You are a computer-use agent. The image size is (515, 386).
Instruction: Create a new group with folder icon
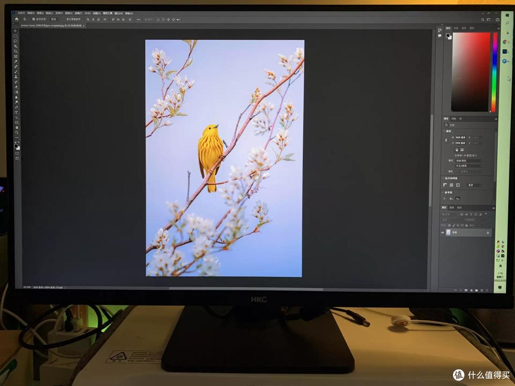(476, 291)
